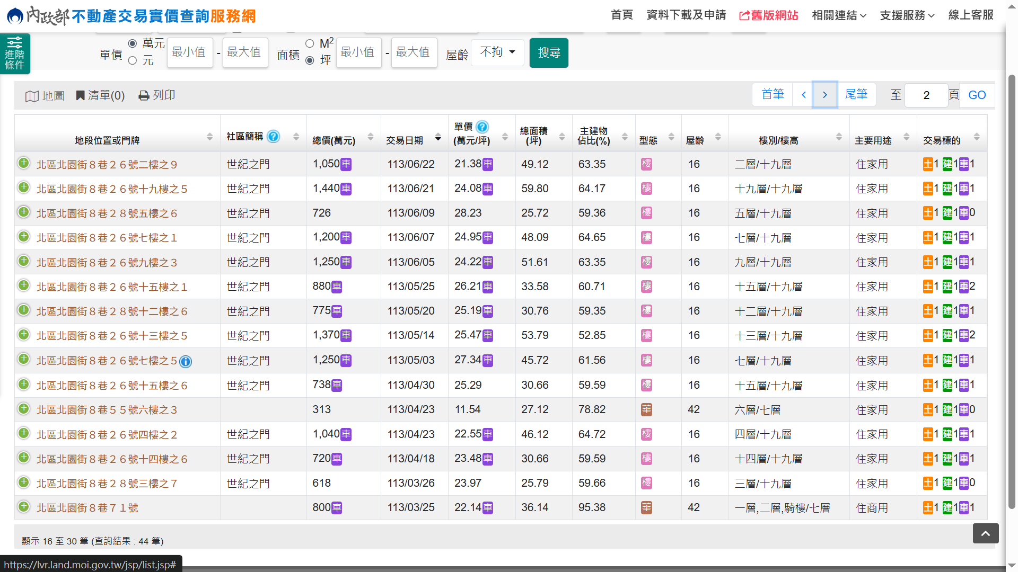Click green plus for 北園街8巷55號六樓之3
This screenshot has width=1018, height=572.
23,409
